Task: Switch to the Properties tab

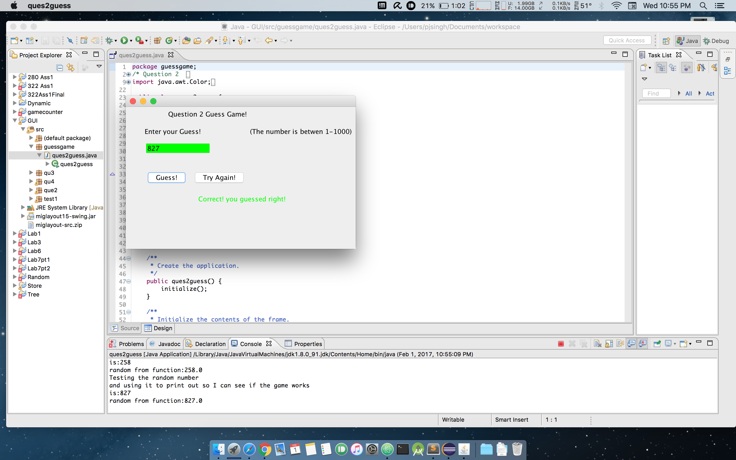Action: [x=304, y=344]
